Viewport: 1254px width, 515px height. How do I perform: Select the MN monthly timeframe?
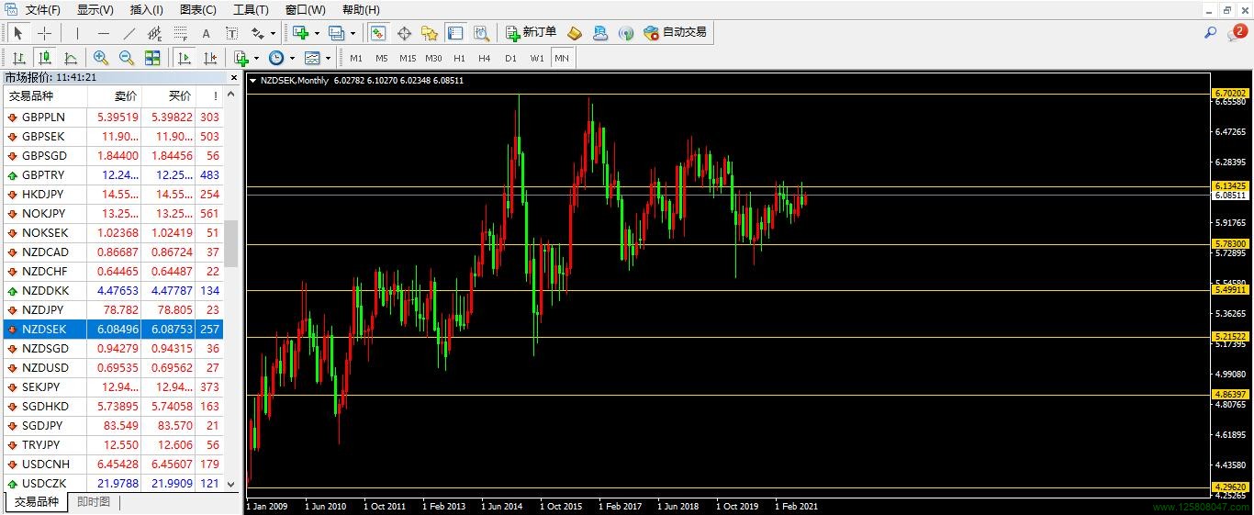point(562,58)
